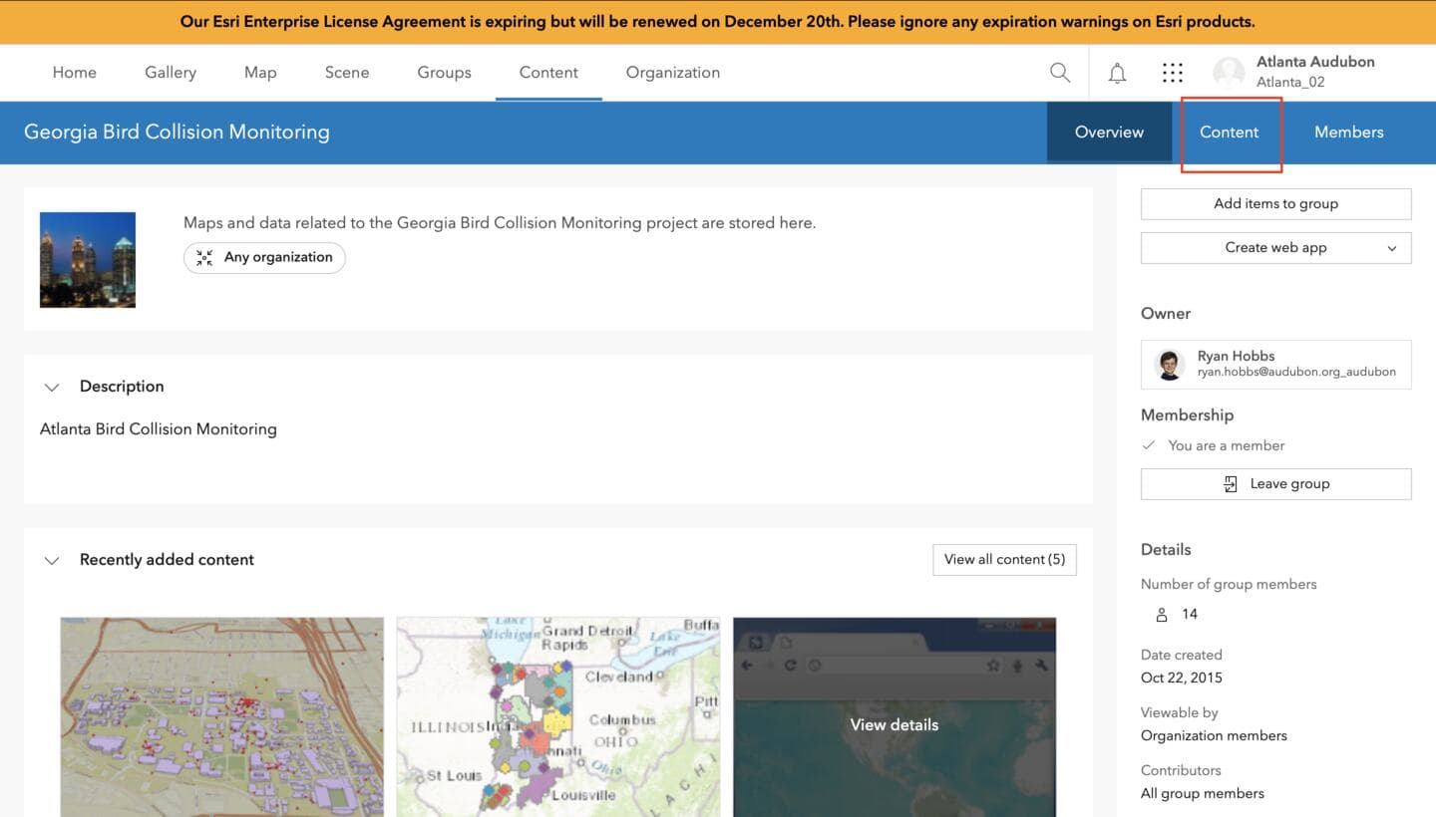Click the group member count 14
Screen dimensions: 1436x817
[1190, 615]
